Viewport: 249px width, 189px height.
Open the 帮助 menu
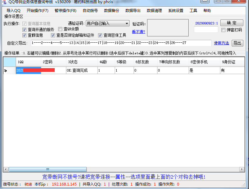coord(207,11)
